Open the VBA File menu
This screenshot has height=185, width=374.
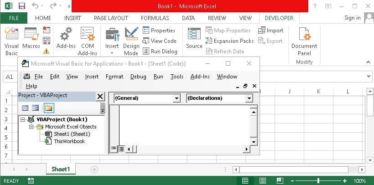click(x=38, y=77)
